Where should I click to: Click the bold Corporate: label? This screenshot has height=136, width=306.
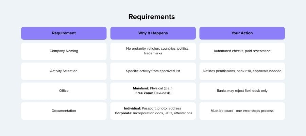click(123, 113)
